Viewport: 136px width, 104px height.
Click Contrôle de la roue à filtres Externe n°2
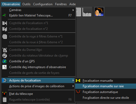click(36, 42)
